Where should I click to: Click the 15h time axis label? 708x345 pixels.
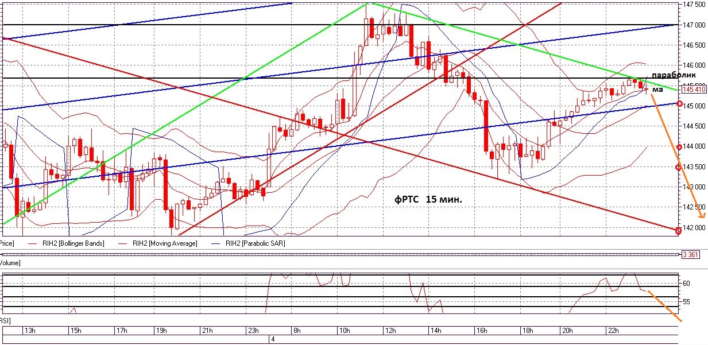click(76, 331)
